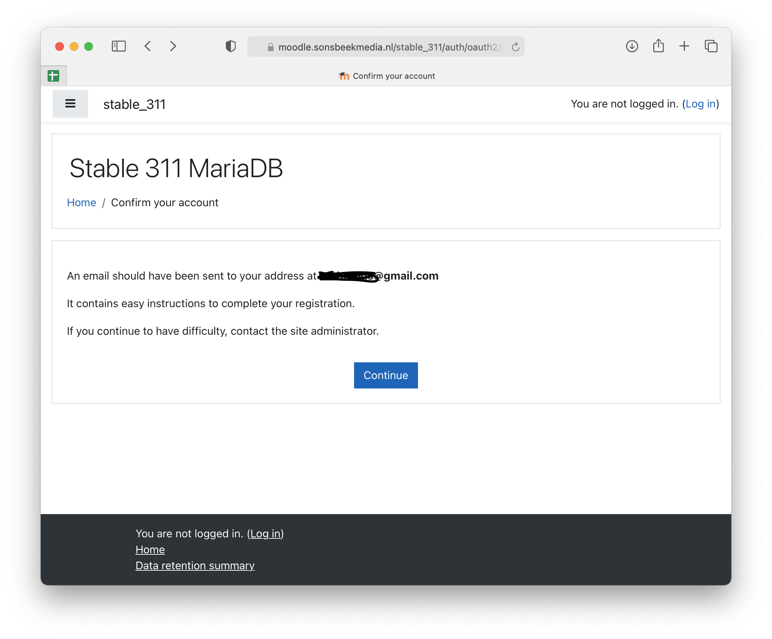
Task: Click the address bar URL field
Action: click(386, 47)
